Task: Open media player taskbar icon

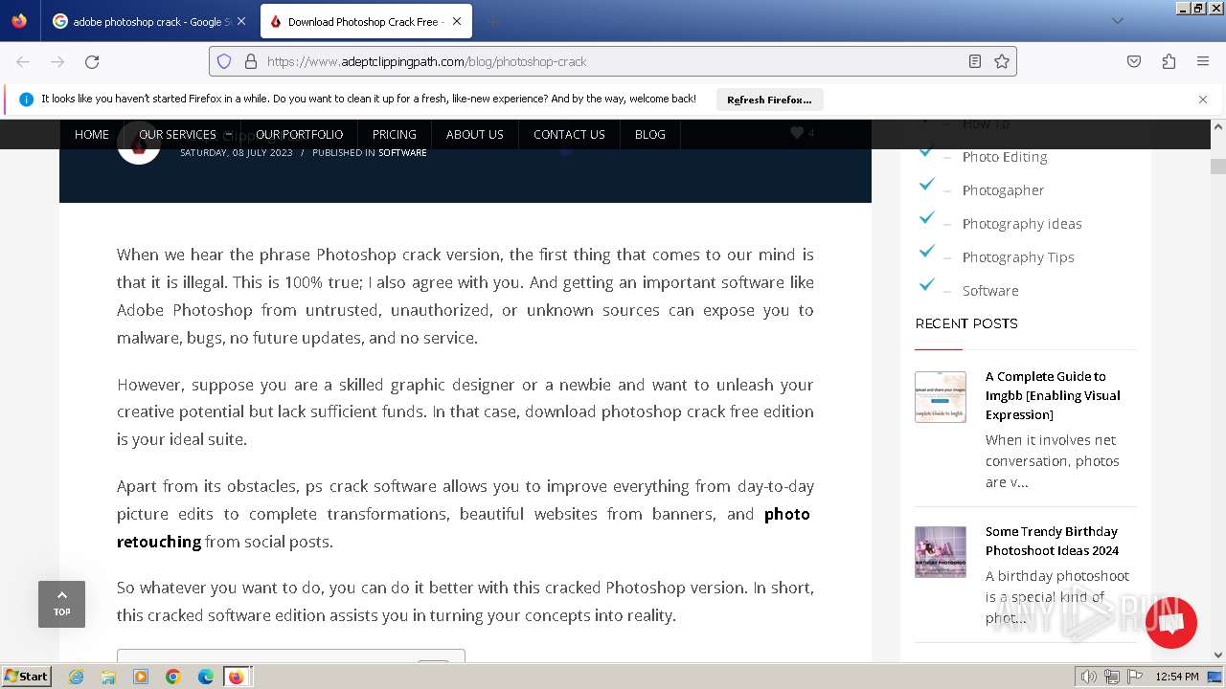Action: click(141, 677)
